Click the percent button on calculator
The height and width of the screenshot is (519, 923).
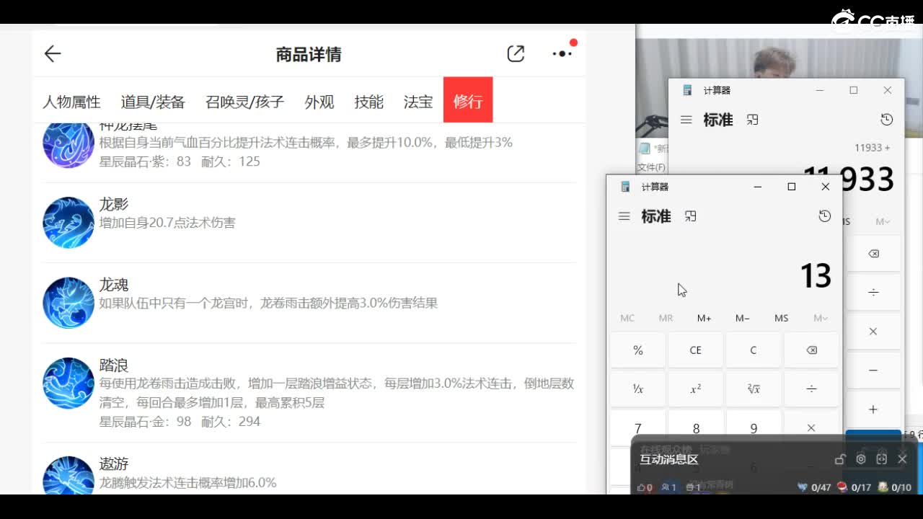click(x=638, y=350)
